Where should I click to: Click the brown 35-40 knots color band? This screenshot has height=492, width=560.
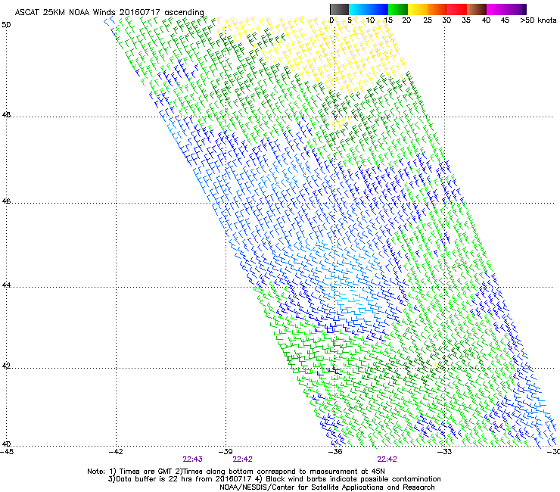pos(477,9)
